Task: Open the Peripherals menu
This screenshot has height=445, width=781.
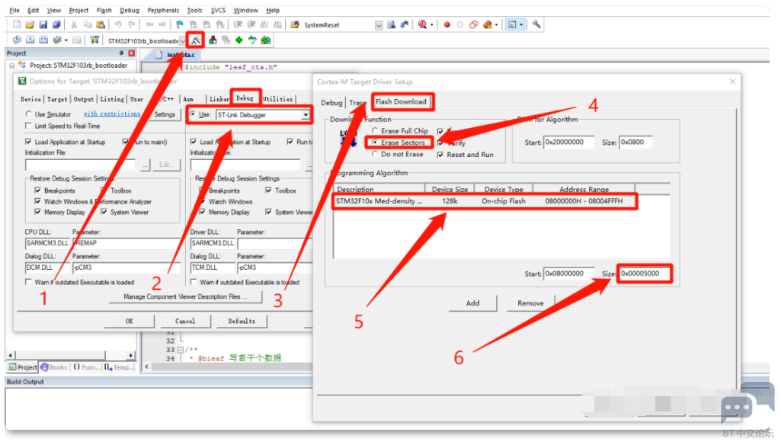Action: [x=163, y=11]
